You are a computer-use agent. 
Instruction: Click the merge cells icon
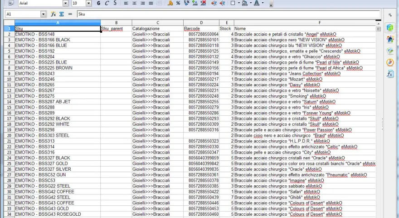pyautogui.click(x=159, y=3)
